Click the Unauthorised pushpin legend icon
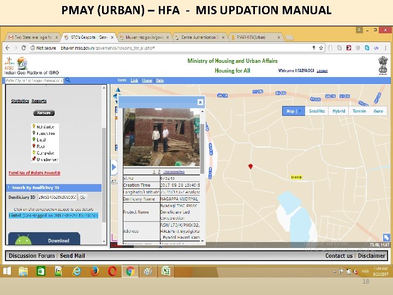This screenshot has width=393, height=295. pos(34,159)
